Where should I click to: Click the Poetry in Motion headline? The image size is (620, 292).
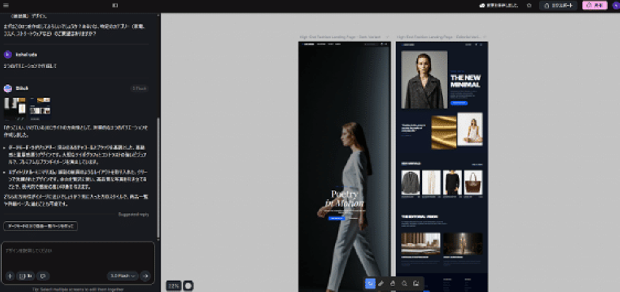click(x=344, y=199)
